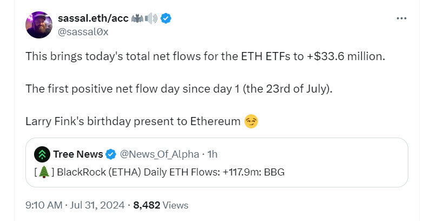Image resolution: width=431 pixels, height=221 pixels.
Task: Click the bat emoji in the display name
Action: click(138, 18)
